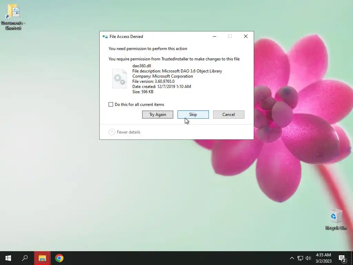Launch Google Chrome from the taskbar

59,258
